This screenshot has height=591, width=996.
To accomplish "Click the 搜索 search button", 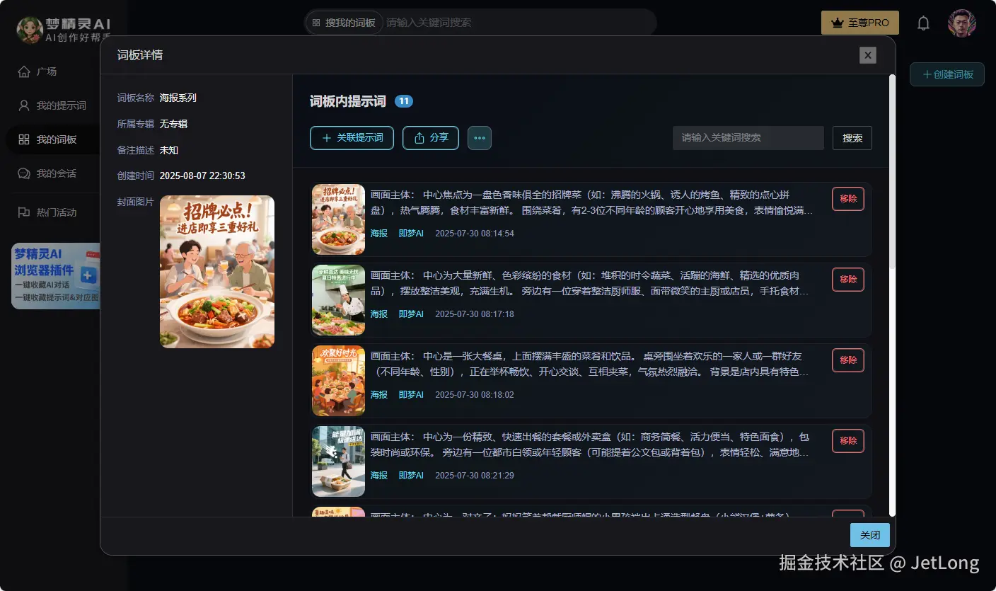I will tap(852, 138).
